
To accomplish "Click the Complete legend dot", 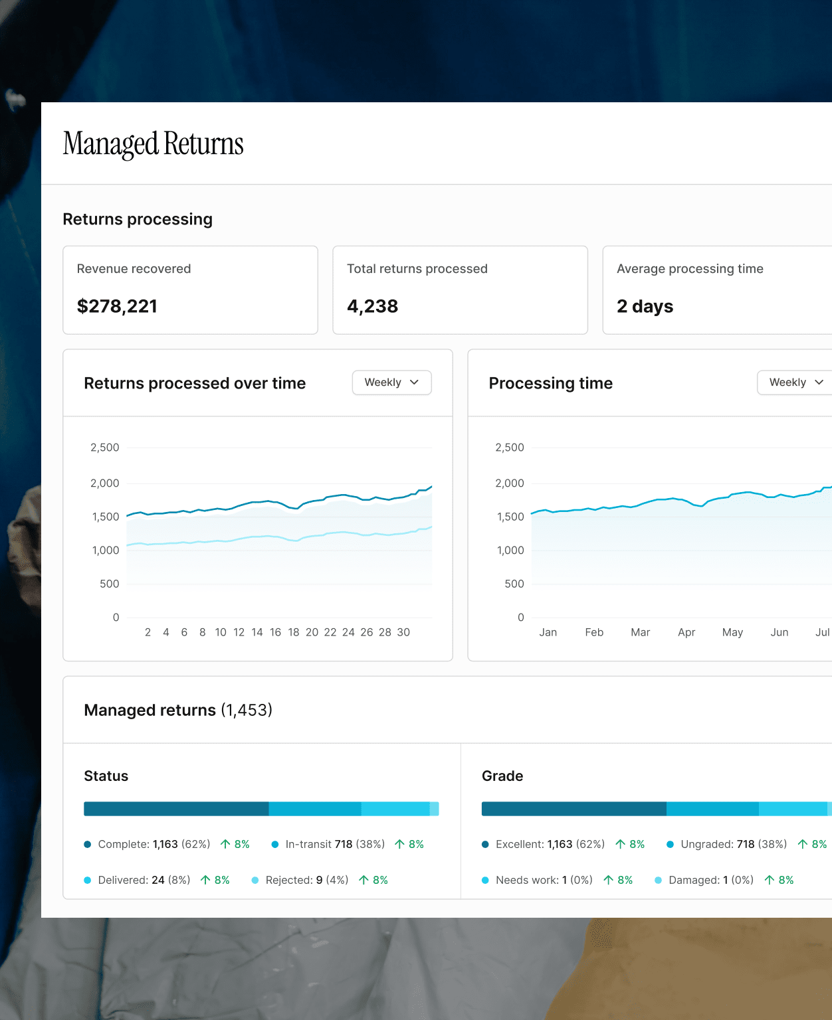I will pos(87,845).
